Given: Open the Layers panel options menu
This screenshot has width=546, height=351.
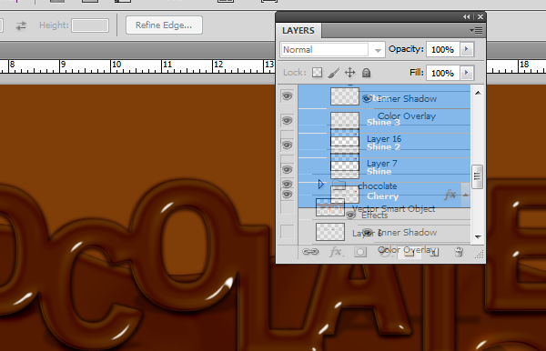Looking at the screenshot, I should pyautogui.click(x=476, y=31).
